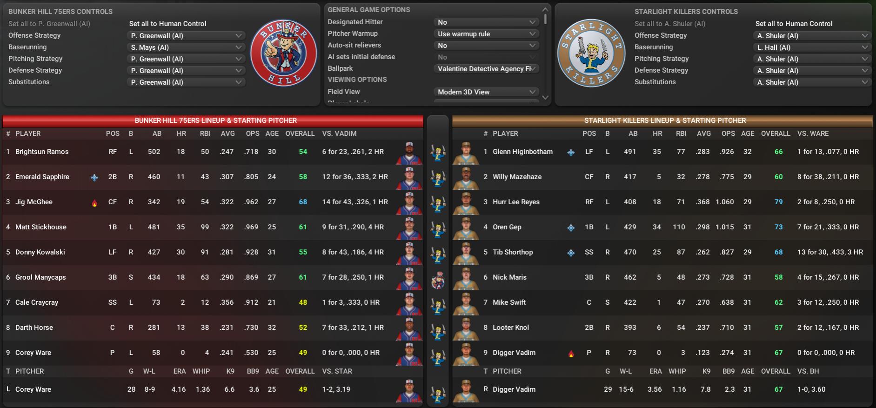Click the blue icon beside Emerald Sapphire
Viewport: 876px width, 408px height.
[94, 177]
